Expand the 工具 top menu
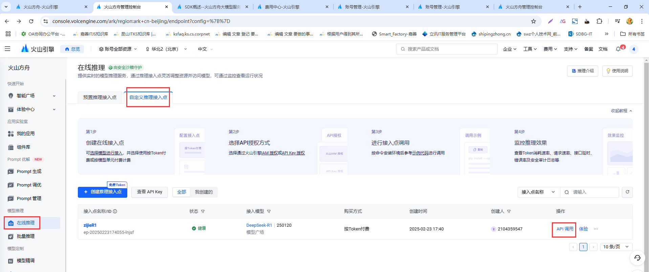 click(530, 49)
